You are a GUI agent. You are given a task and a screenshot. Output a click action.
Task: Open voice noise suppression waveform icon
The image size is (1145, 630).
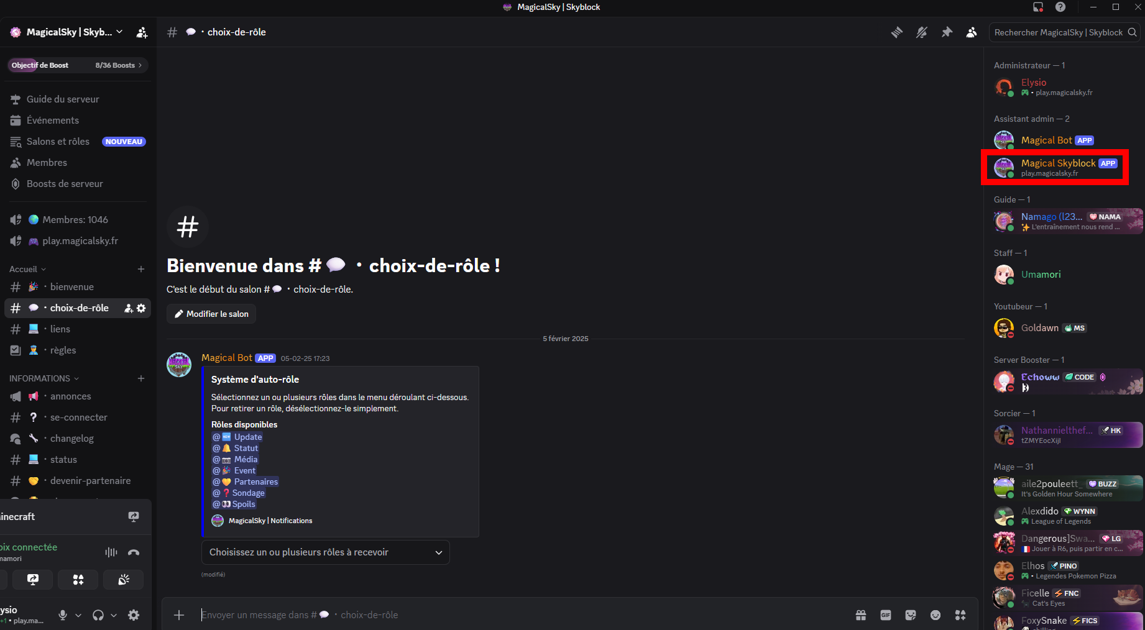pyautogui.click(x=111, y=552)
